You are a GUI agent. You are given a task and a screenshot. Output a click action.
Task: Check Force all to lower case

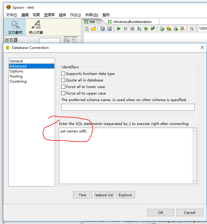pyautogui.click(x=63, y=87)
